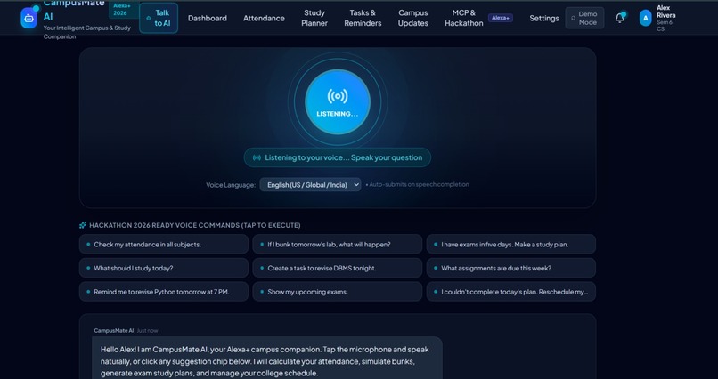Click the purple Alexa+ badge near MCP & Hackathon
718x379 pixels.
[501, 18]
